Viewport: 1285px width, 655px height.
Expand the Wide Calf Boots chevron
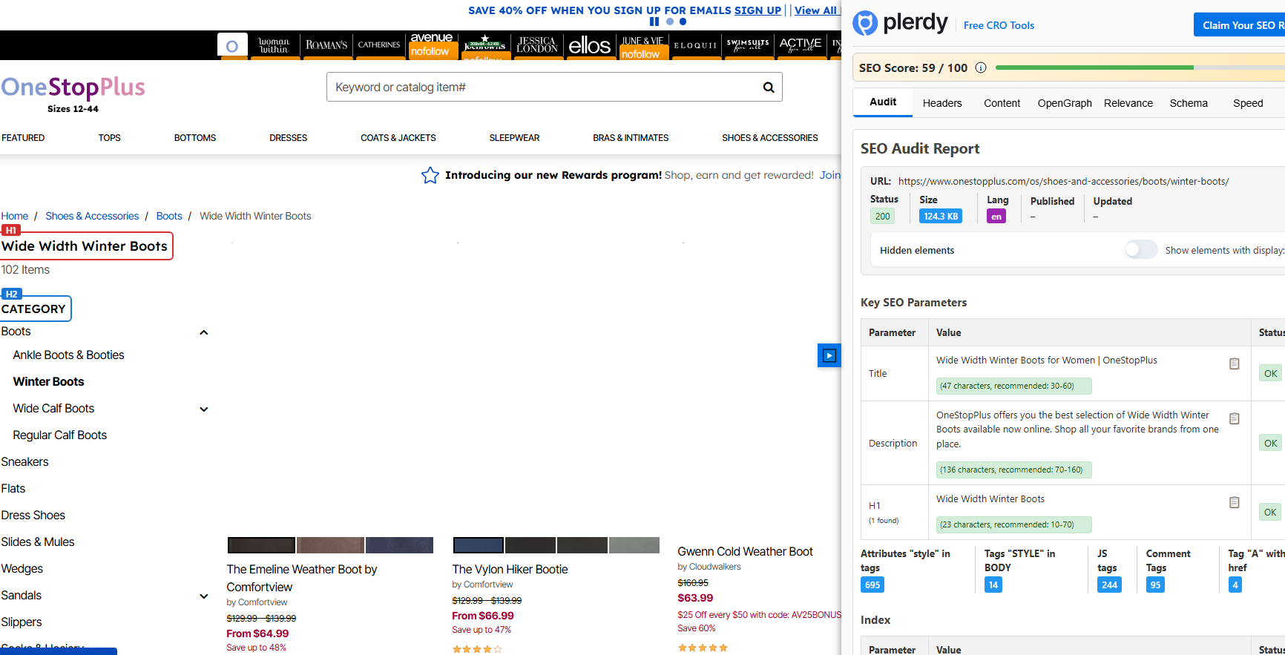[204, 409]
